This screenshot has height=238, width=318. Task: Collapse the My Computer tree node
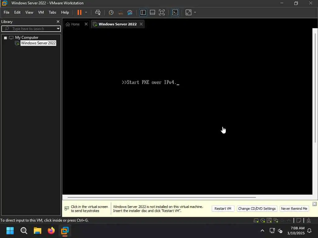click(6, 38)
